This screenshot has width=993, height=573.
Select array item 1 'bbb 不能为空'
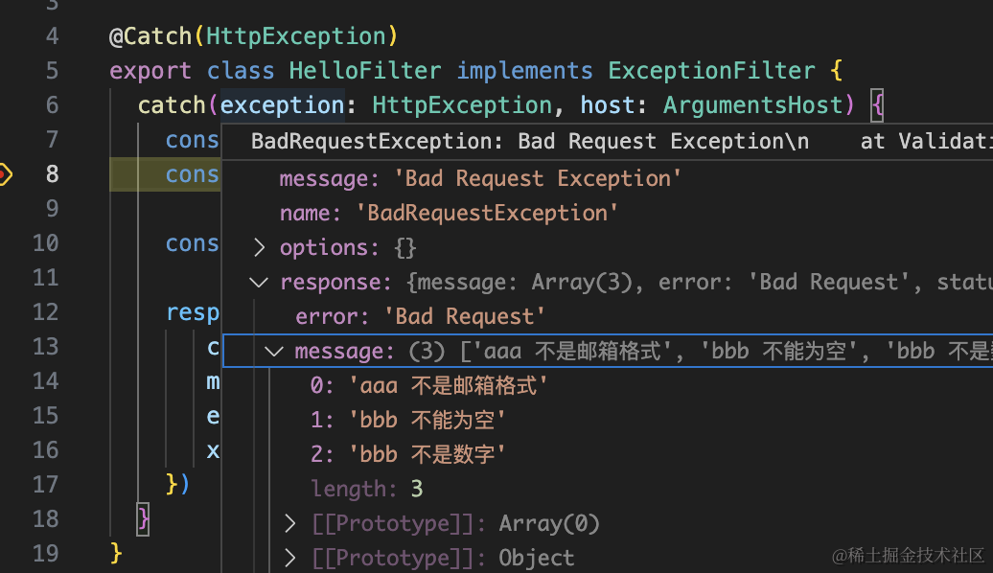(407, 421)
